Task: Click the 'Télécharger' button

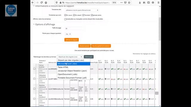Action: [x=89, y=57]
